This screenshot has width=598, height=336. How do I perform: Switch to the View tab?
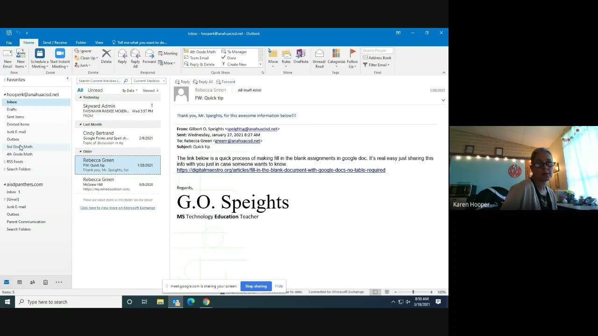[99, 42]
